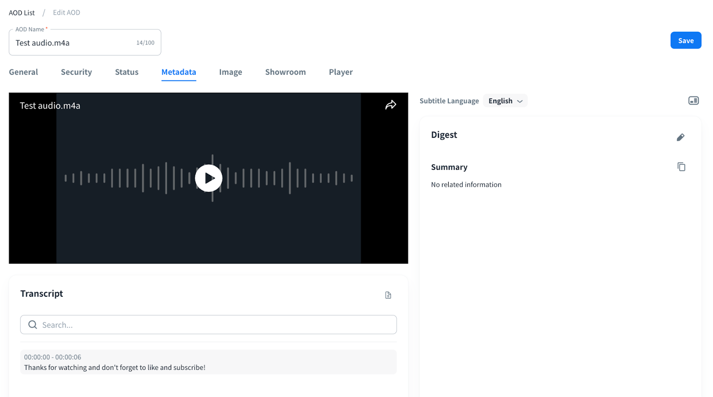
Task: Open the Showroom tab
Action: 285,72
